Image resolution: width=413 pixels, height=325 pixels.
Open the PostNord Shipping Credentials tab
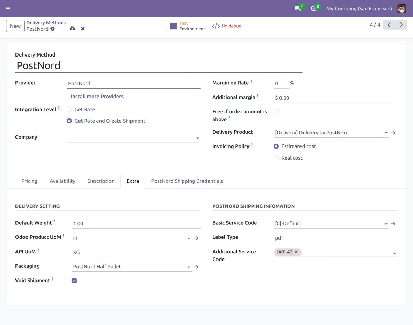click(187, 181)
